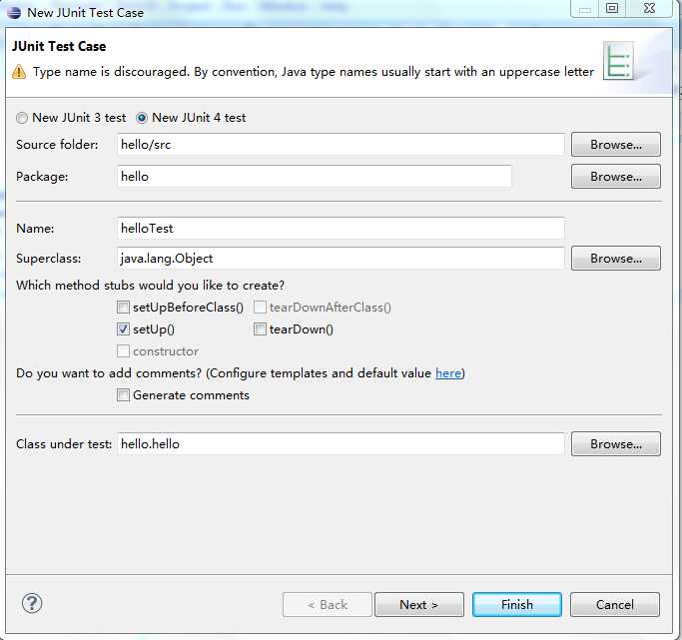This screenshot has width=682, height=640.
Task: Close the New JUnit Test Case window
Action: 649,9
